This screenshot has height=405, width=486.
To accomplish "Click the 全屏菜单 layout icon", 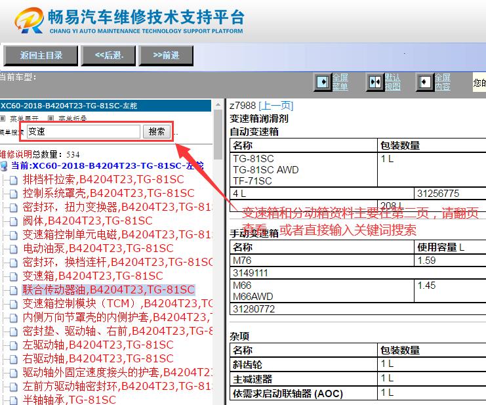I will point(323,82).
